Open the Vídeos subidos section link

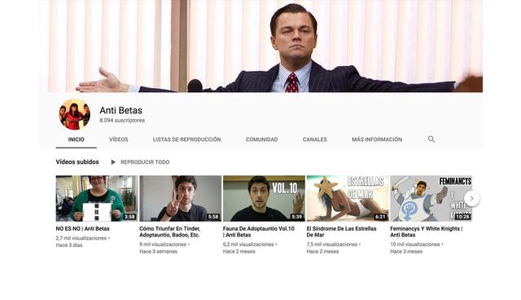pos(77,162)
